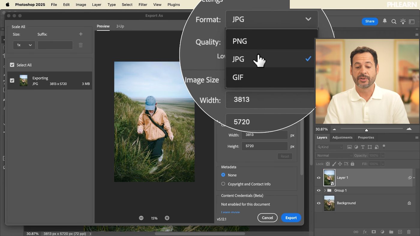Click the trash icon beside Suffix field
The height and width of the screenshot is (236, 420).
[x=81, y=45]
